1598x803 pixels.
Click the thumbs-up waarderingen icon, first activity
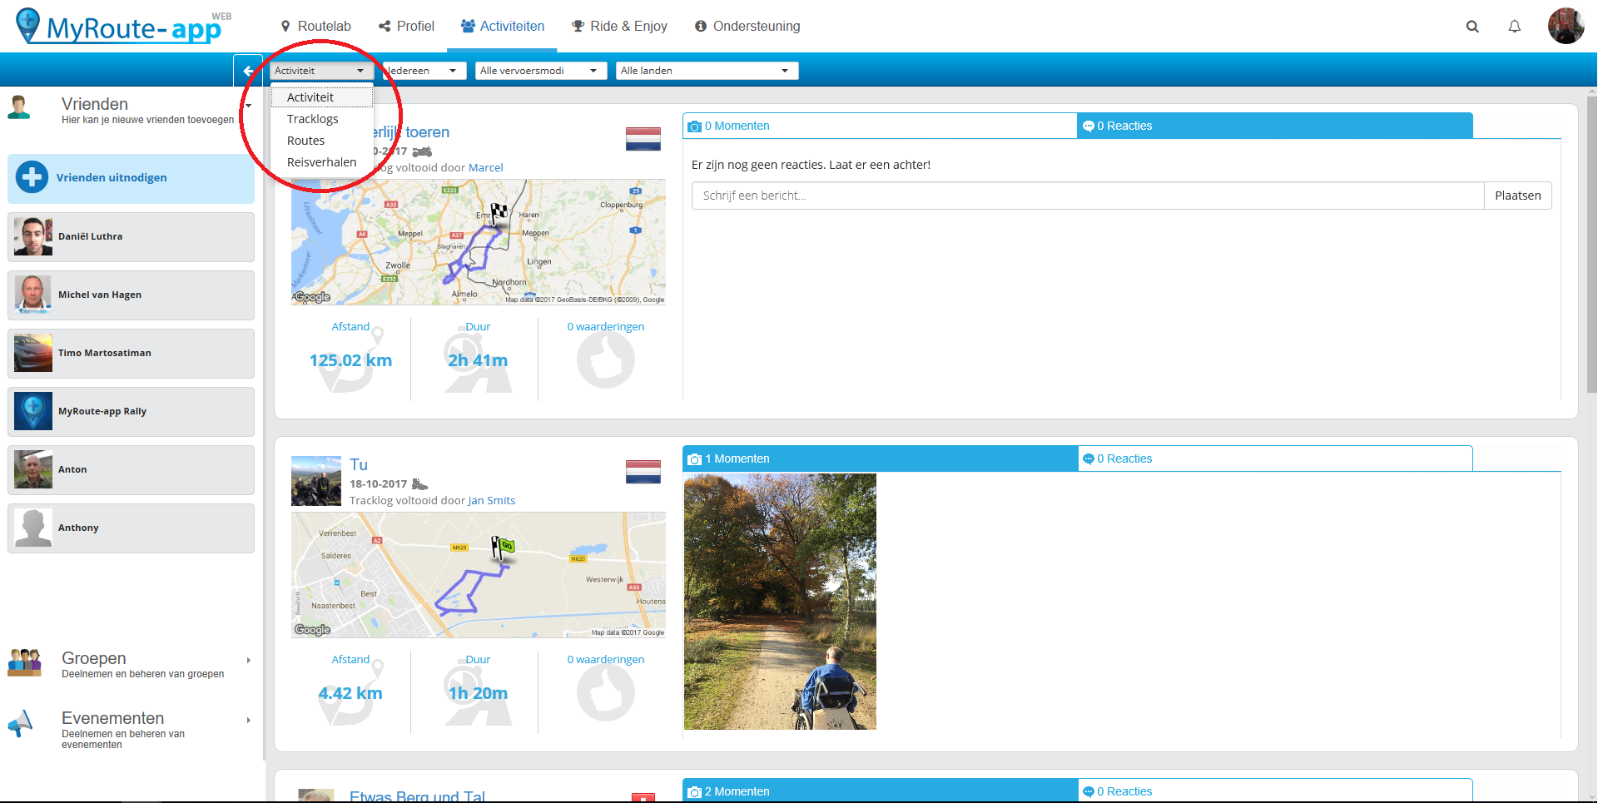click(x=606, y=360)
